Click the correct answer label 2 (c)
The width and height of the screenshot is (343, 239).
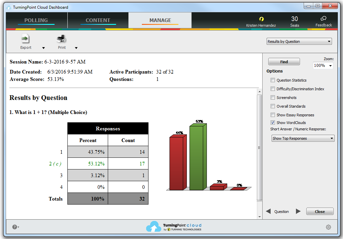pyautogui.click(x=55, y=164)
